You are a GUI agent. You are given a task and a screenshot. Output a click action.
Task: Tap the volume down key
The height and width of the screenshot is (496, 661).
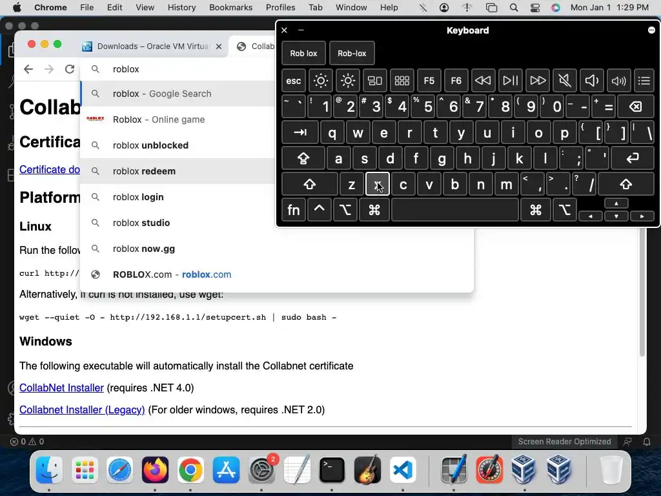pyautogui.click(x=591, y=81)
